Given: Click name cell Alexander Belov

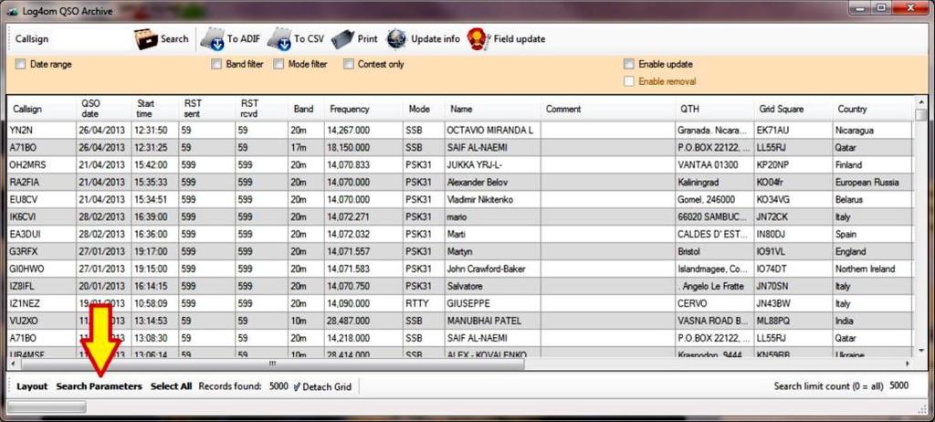Looking at the screenshot, I should (x=492, y=182).
